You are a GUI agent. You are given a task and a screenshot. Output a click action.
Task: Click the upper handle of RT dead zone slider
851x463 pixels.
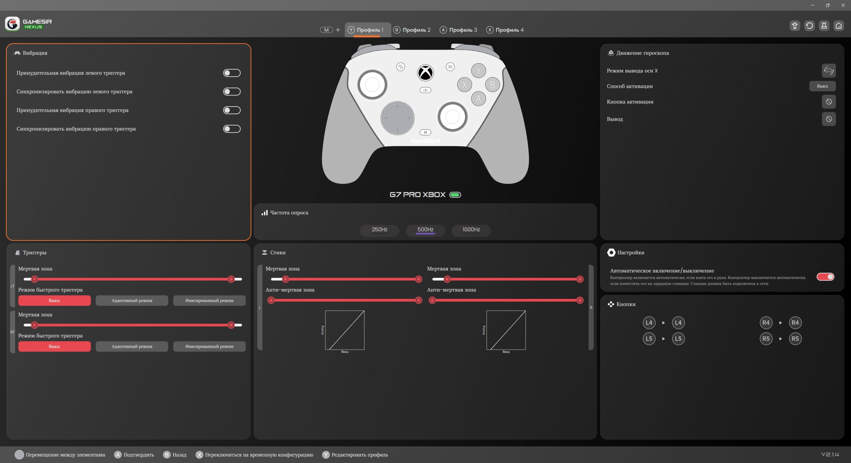coord(231,325)
